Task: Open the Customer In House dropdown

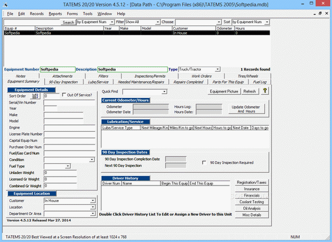Action: click(x=93, y=200)
